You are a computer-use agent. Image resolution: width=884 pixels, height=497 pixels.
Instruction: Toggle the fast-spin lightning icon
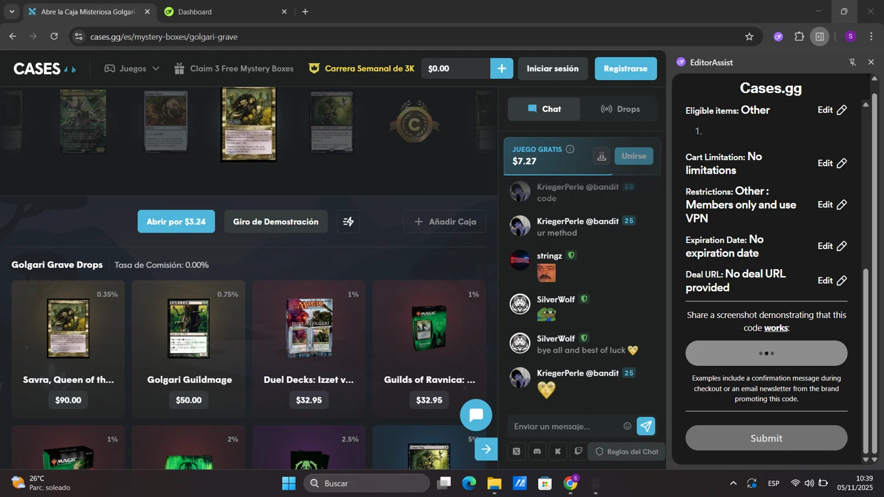(x=348, y=221)
